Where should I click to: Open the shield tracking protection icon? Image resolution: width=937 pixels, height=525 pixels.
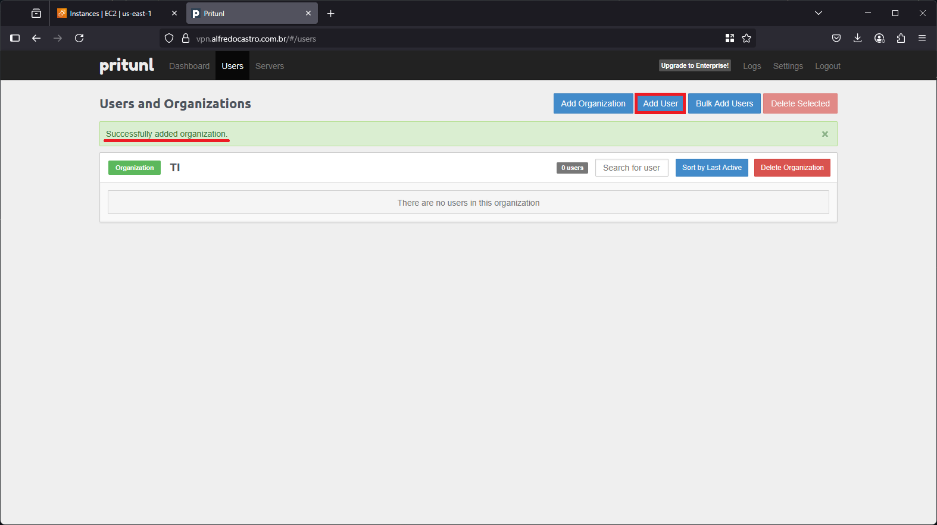169,38
